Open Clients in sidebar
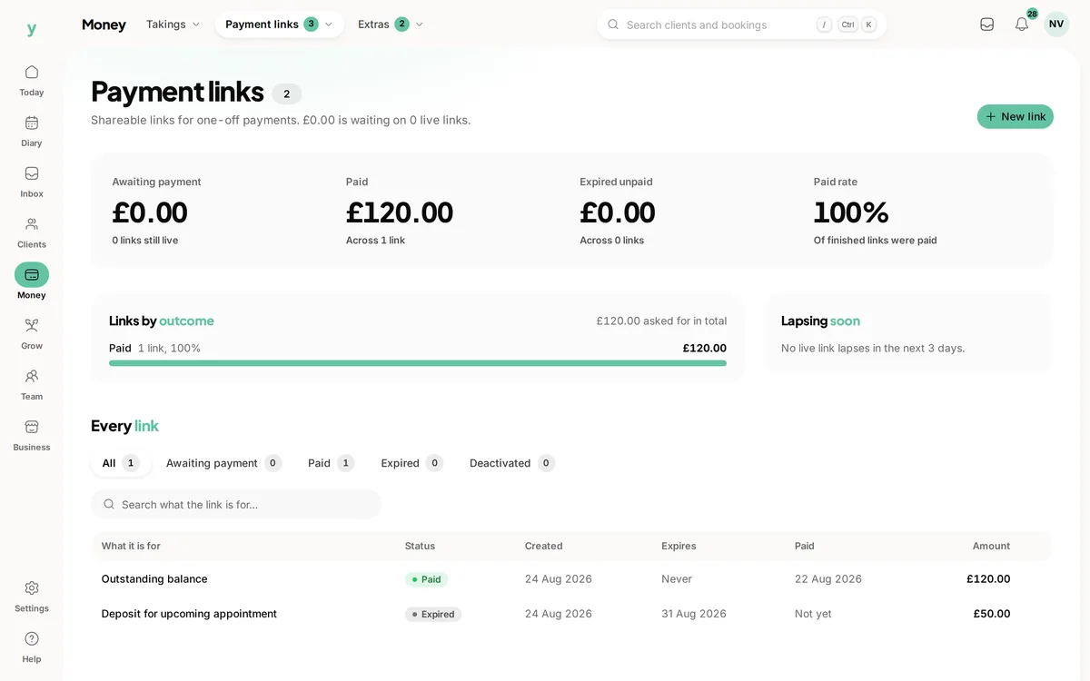1090x681 pixels. 32,232
